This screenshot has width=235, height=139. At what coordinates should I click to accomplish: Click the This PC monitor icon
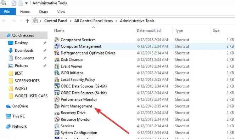pos(8,116)
